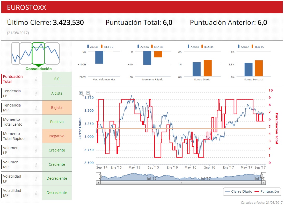Open info icon for Volatilidad LP
The width and height of the screenshot is (285, 205).
click(x=36, y=179)
